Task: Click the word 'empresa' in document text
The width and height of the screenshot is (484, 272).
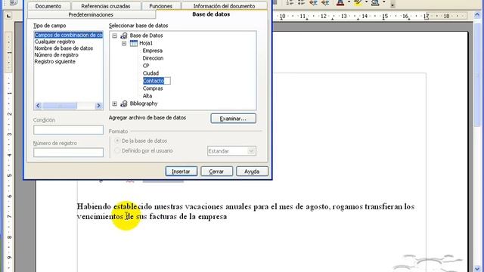Action: coord(213,217)
